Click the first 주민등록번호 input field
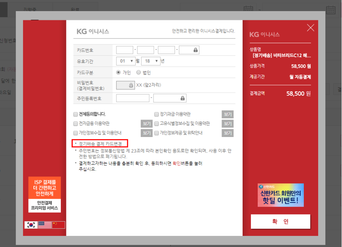This screenshot has width=342, height=247. (132, 98)
